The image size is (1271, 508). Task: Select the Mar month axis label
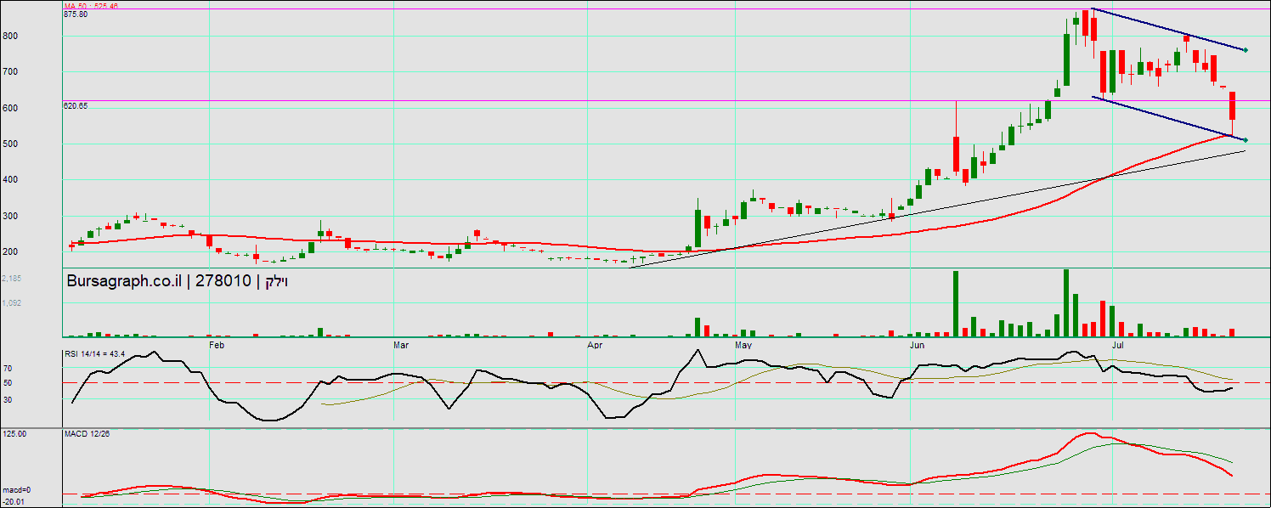point(402,345)
